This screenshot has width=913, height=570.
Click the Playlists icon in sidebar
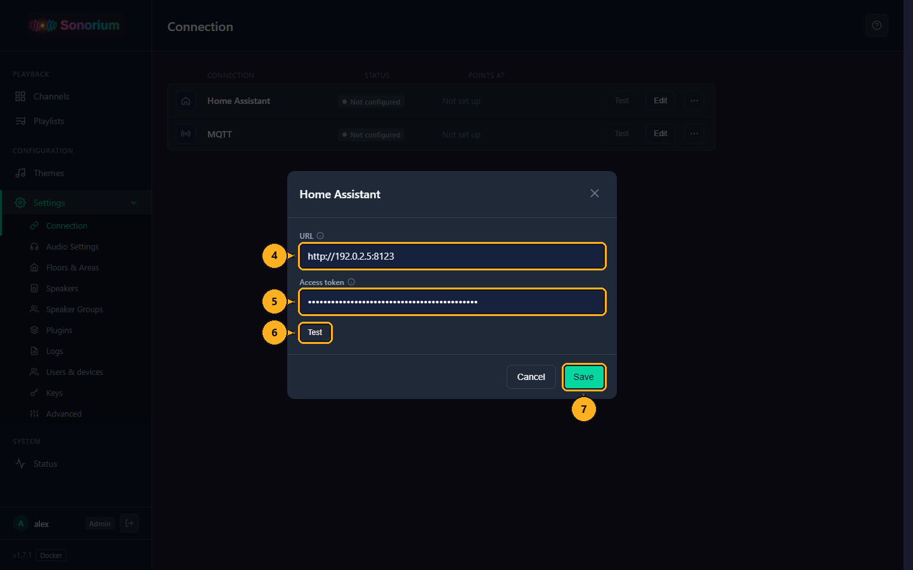[x=20, y=121]
